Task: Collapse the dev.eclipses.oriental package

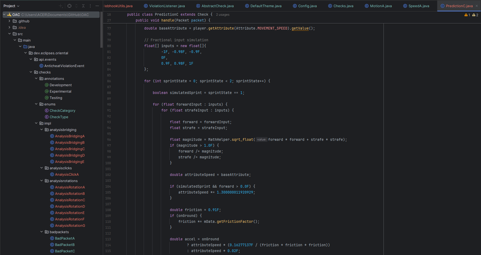Action: pos(26,53)
